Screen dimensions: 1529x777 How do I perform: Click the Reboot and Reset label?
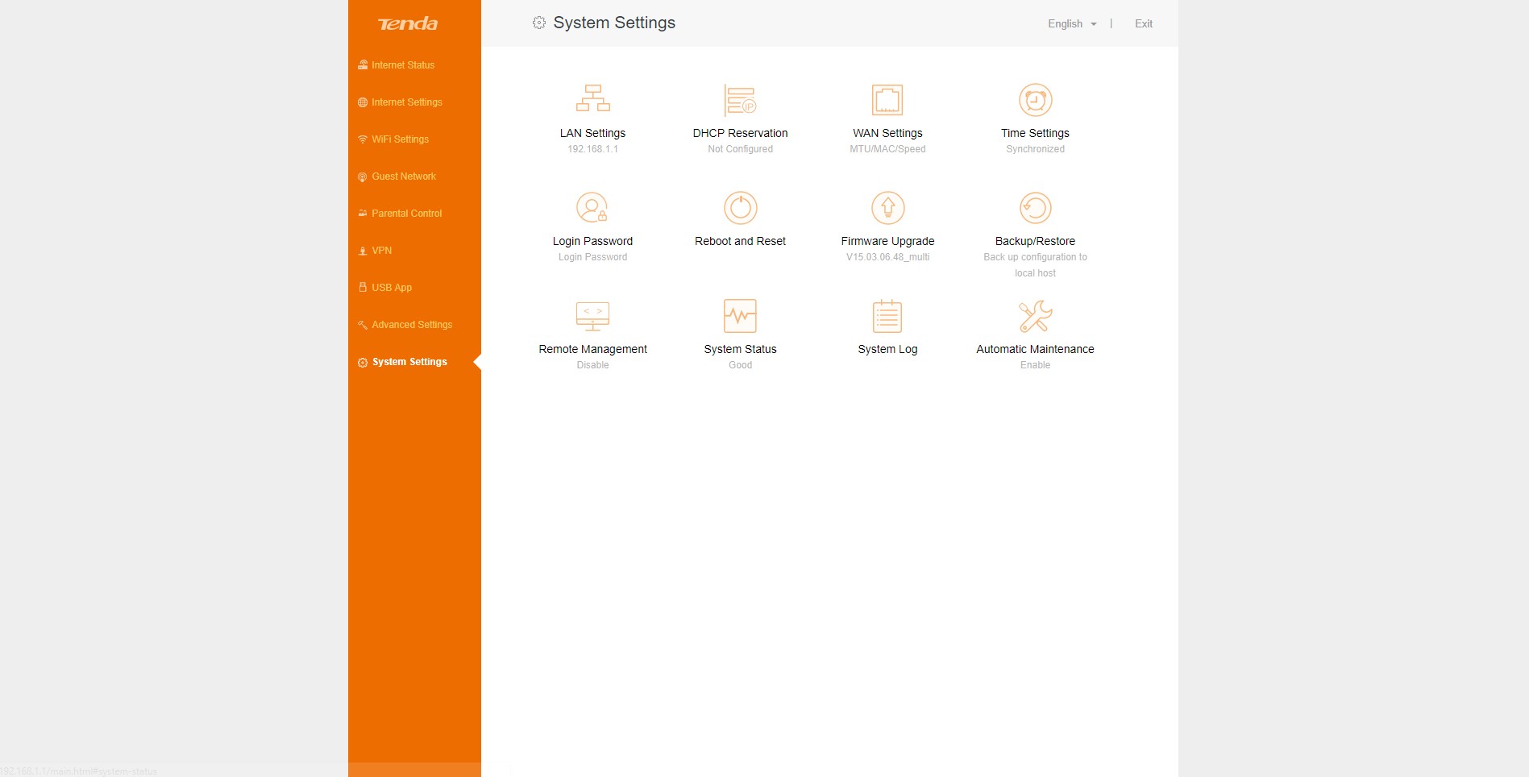point(740,241)
